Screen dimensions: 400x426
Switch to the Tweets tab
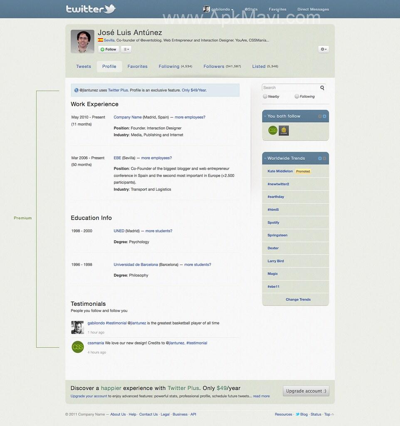[84, 67]
